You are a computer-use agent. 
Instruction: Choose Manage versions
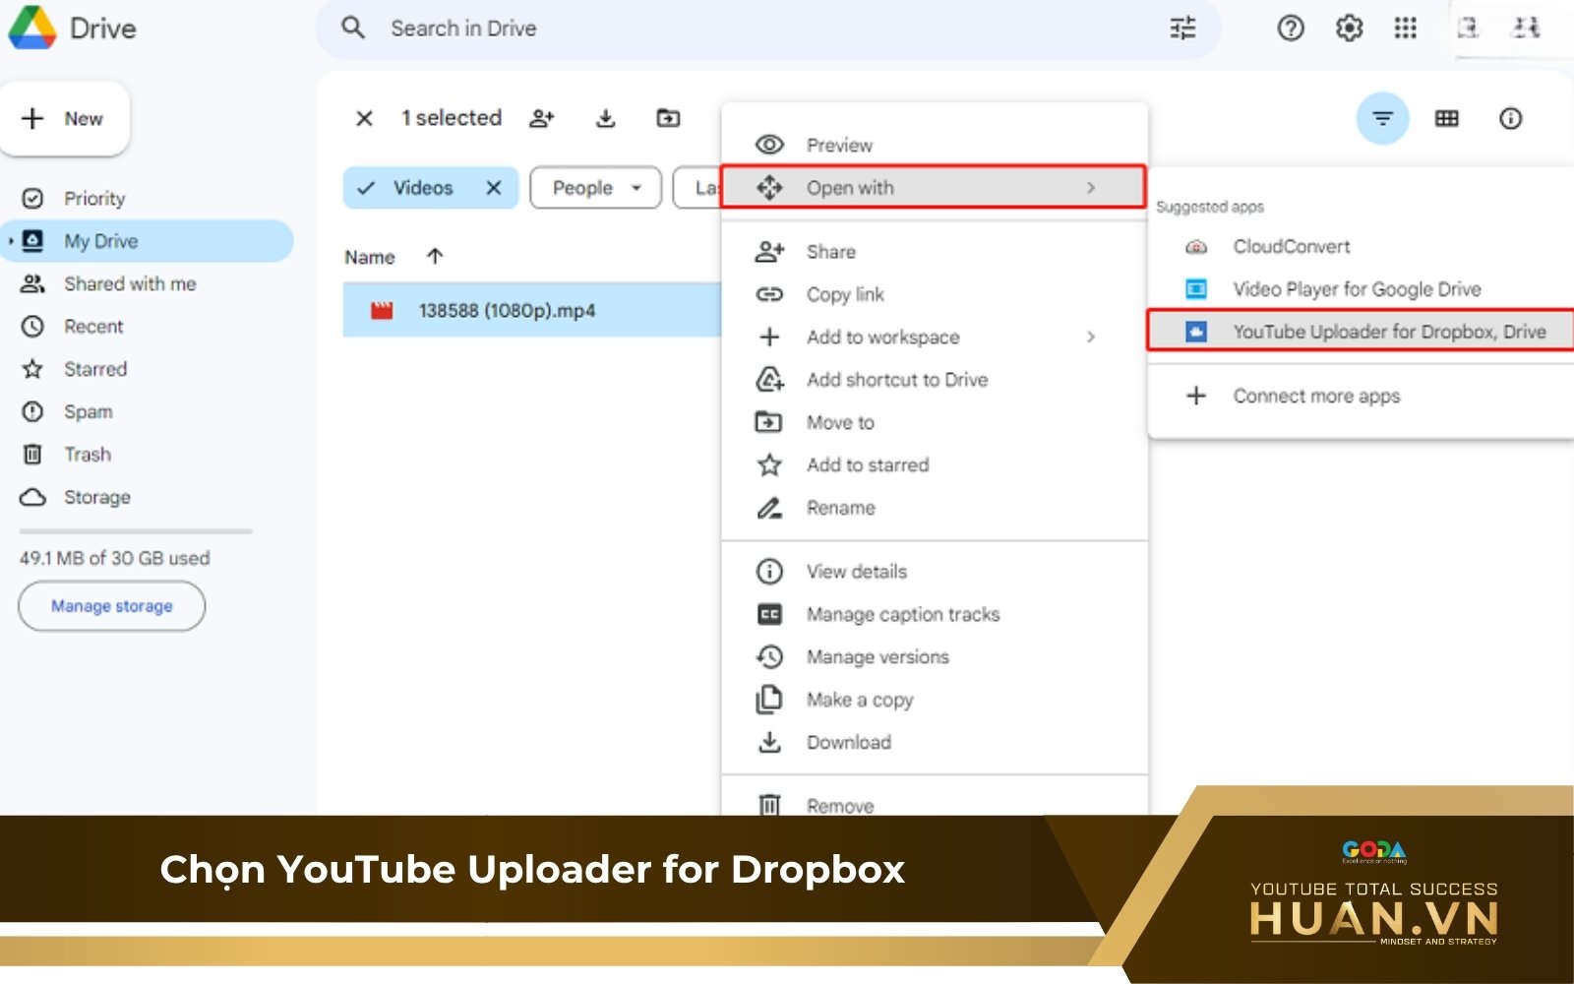coord(935,656)
